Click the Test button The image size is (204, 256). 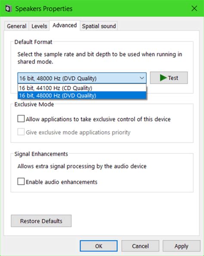(169, 78)
